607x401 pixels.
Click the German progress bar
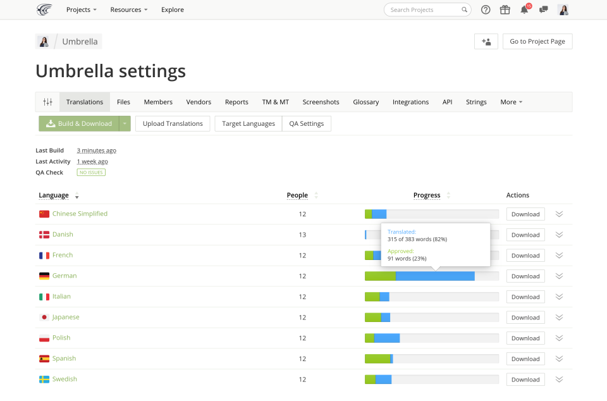(x=431, y=276)
